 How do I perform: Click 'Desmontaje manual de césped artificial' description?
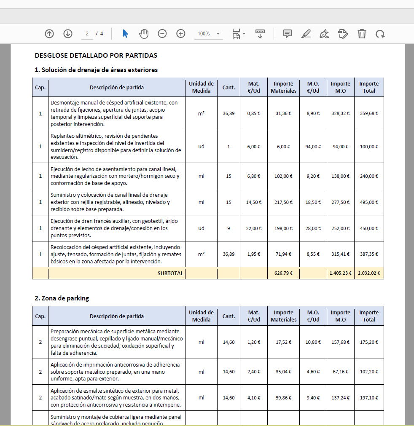click(x=117, y=113)
